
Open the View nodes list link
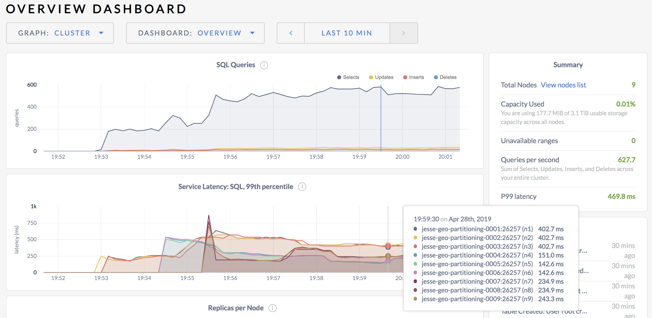(563, 85)
